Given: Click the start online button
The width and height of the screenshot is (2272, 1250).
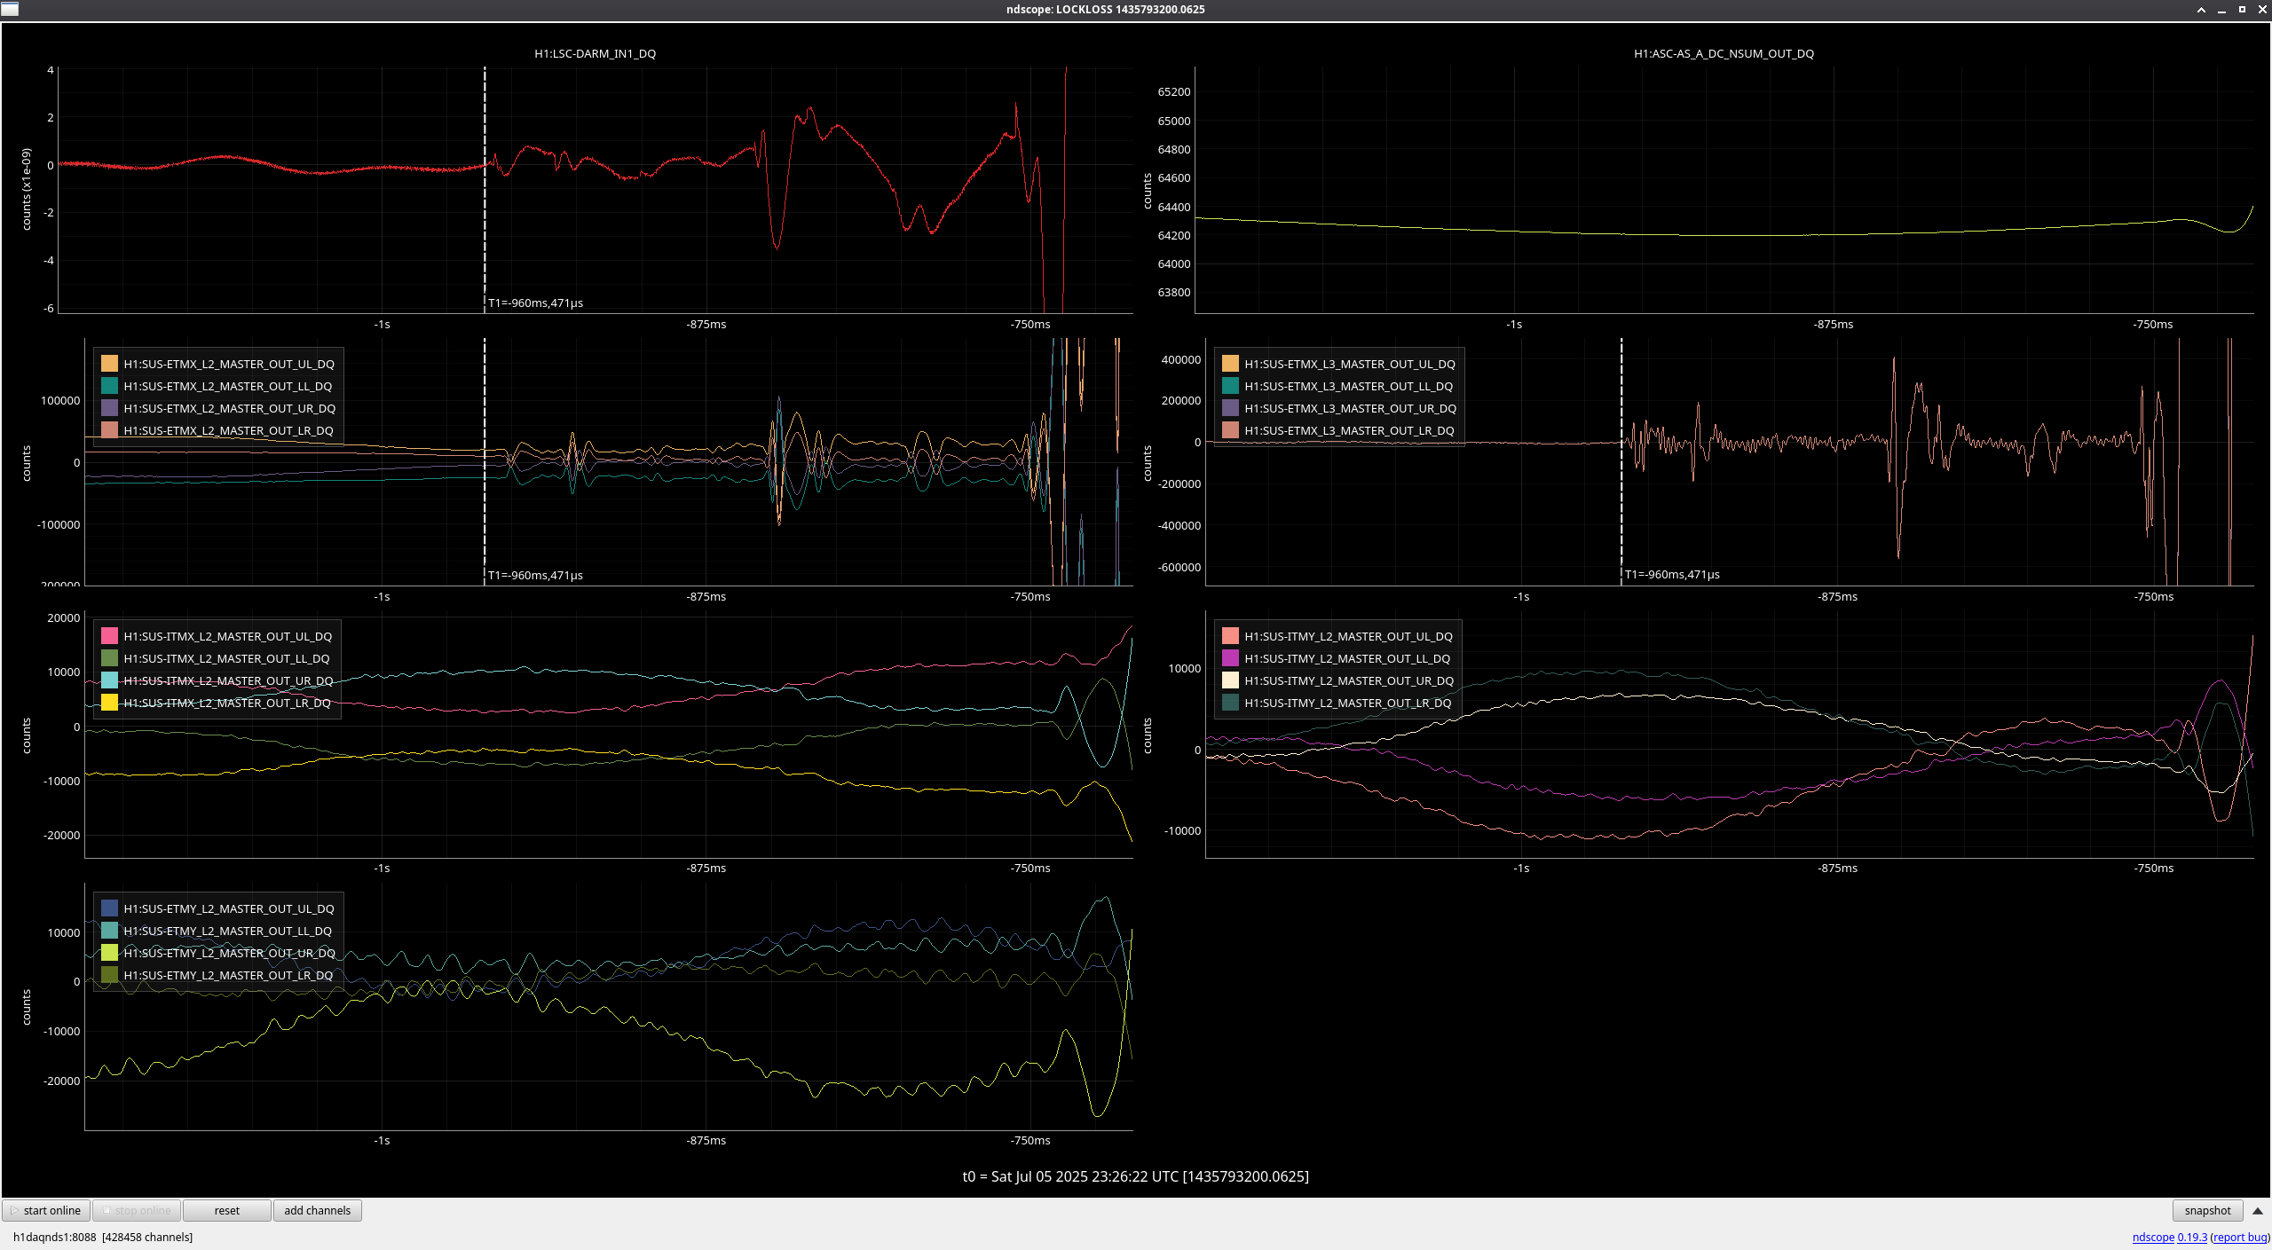Looking at the screenshot, I should 46,1210.
